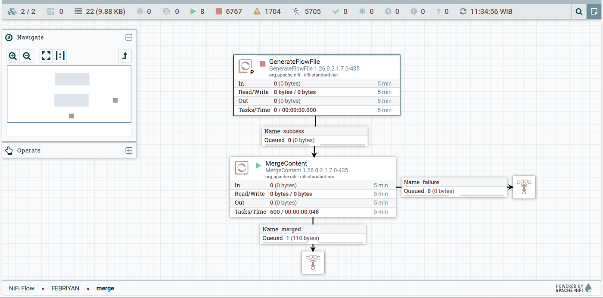Screen dimensions: 603x298
Task: Click the stale versioned groups up-arrow icon
Action: coord(388,12)
